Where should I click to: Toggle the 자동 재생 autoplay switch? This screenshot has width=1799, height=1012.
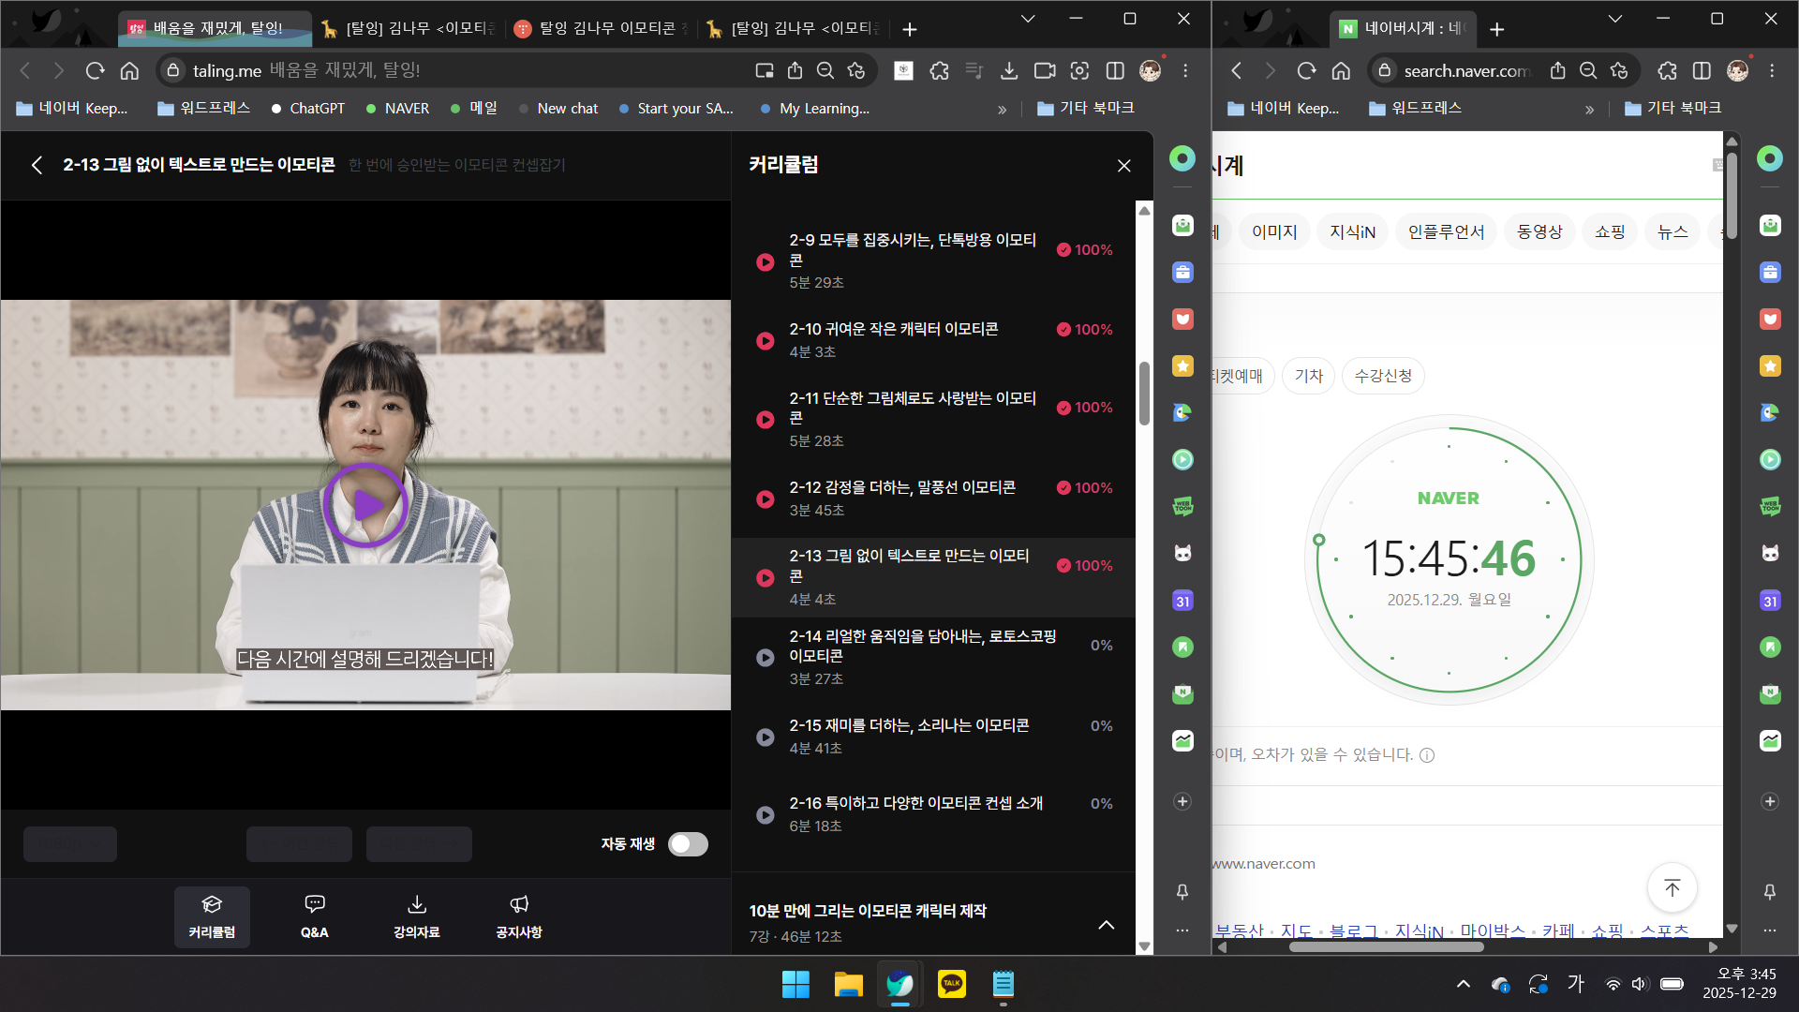688,844
